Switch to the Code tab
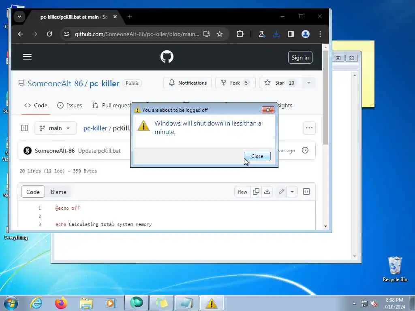Image resolution: width=415 pixels, height=311 pixels. point(36,105)
